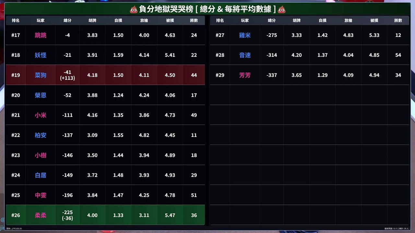Click 菜狗's total score -41 (+113)

tap(67, 75)
